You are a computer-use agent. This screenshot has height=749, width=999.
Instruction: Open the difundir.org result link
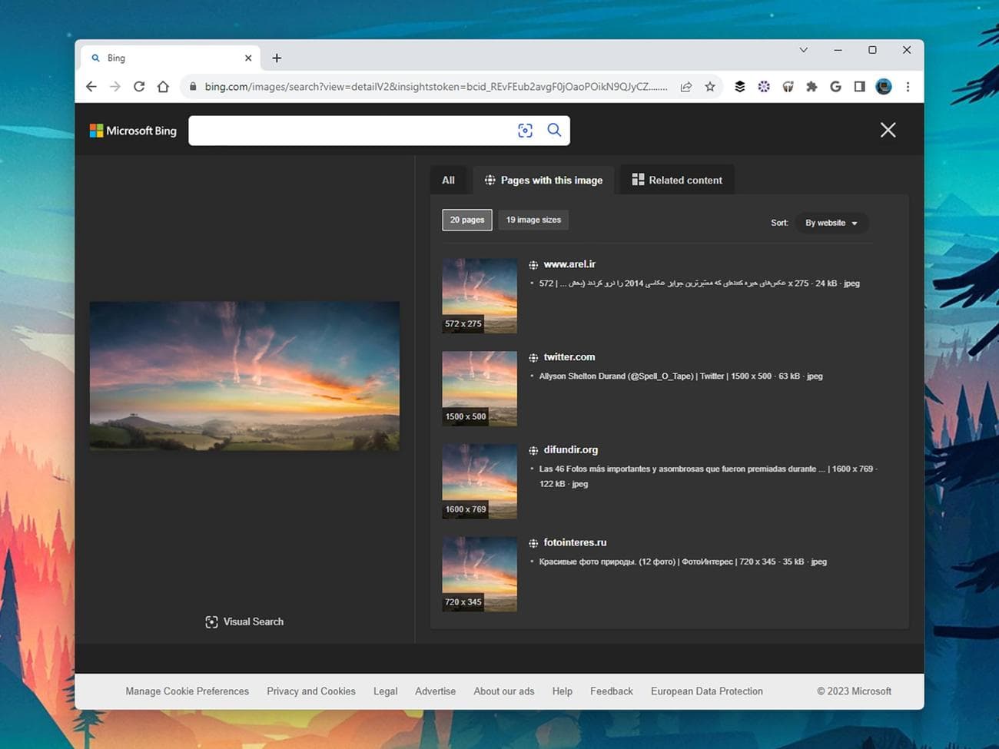click(571, 449)
